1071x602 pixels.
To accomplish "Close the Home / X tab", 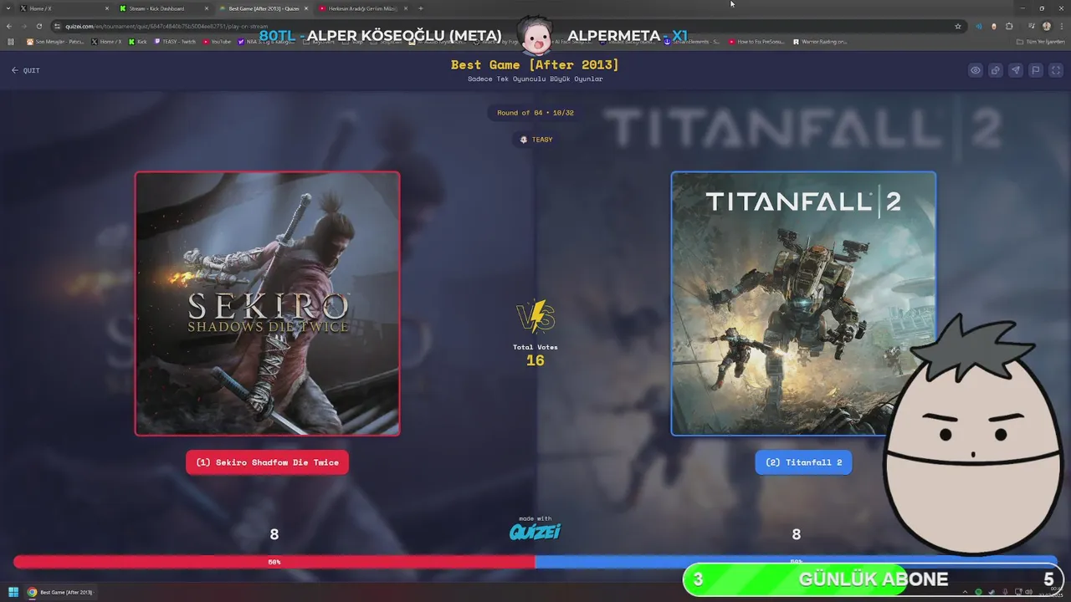I will (x=106, y=8).
